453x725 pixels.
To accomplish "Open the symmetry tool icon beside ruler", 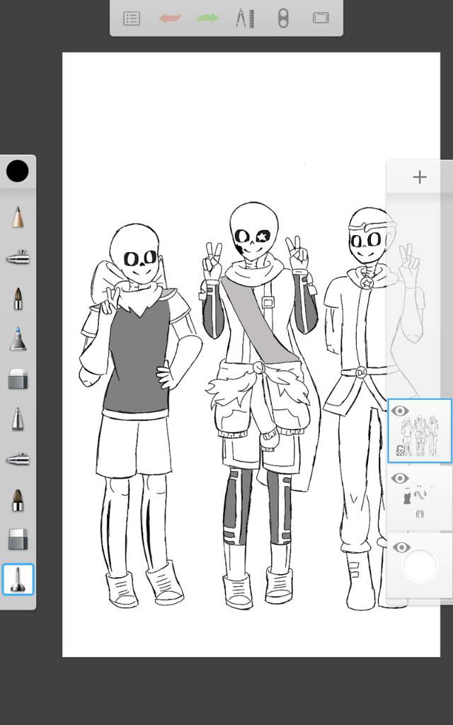I will pyautogui.click(x=283, y=18).
